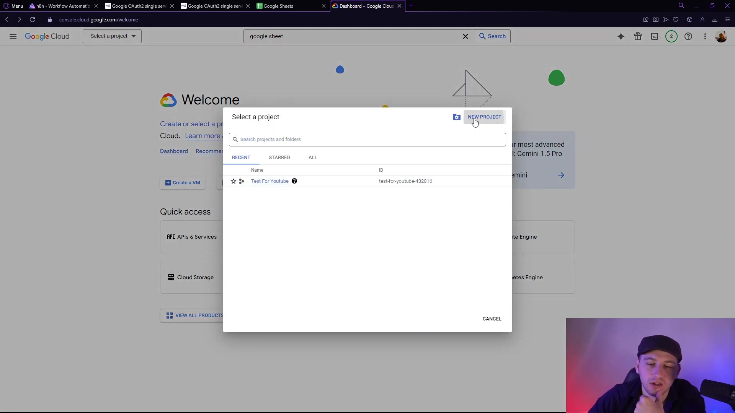Switch to the STARRED tab
Viewport: 735px width, 413px height.
[x=279, y=158]
